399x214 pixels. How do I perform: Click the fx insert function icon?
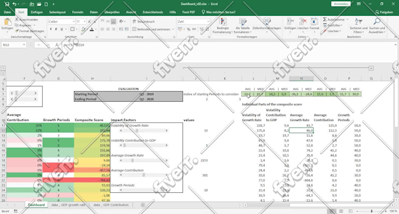click(56, 45)
